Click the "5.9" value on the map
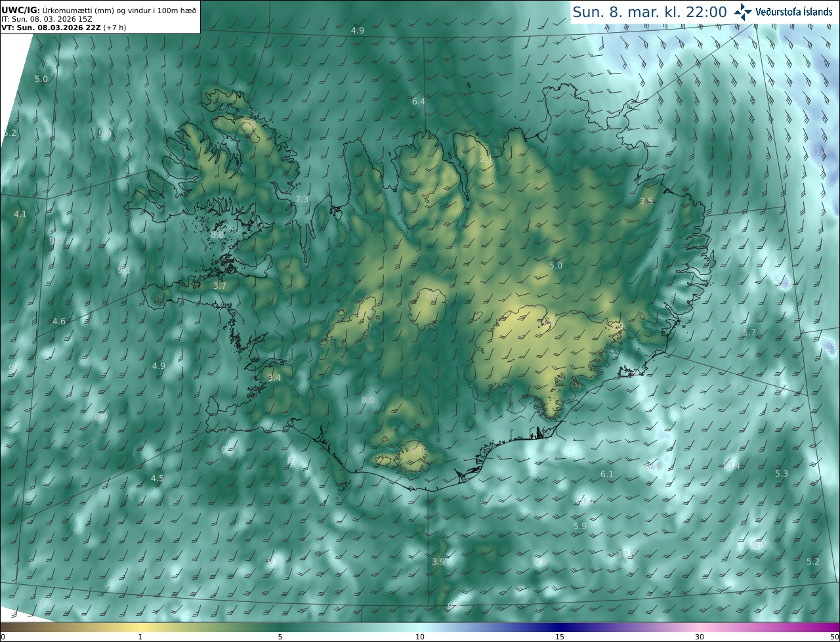 click(580, 526)
